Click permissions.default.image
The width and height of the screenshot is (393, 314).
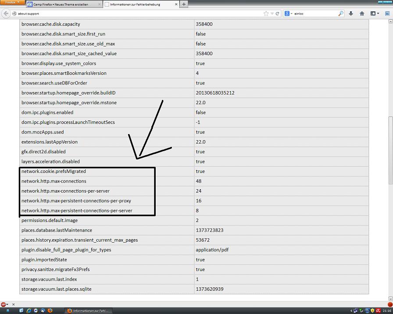[50, 220]
